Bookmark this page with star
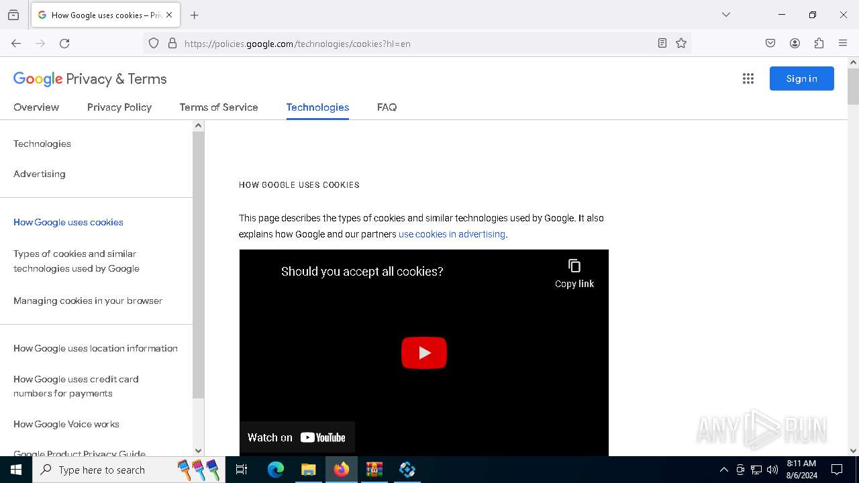 681,44
